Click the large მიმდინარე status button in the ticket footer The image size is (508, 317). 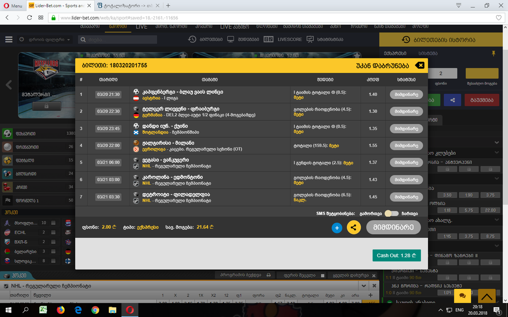(393, 227)
